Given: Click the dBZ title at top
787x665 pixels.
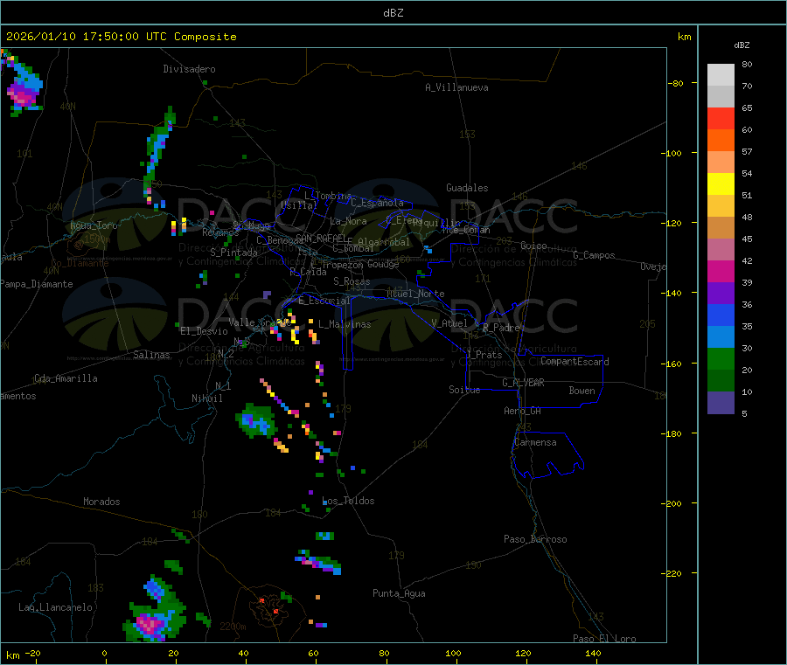Looking at the screenshot, I should tap(393, 13).
